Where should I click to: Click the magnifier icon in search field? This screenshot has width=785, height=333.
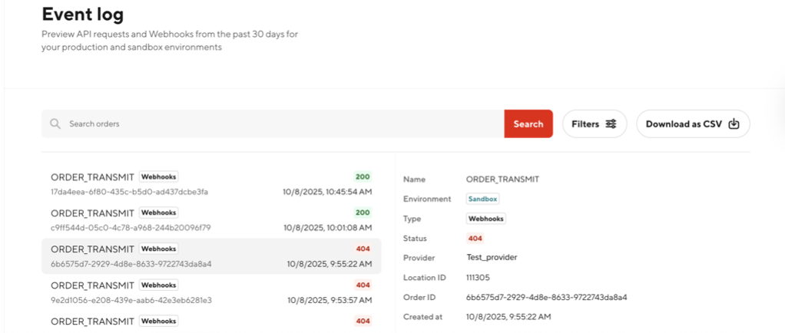click(x=55, y=124)
